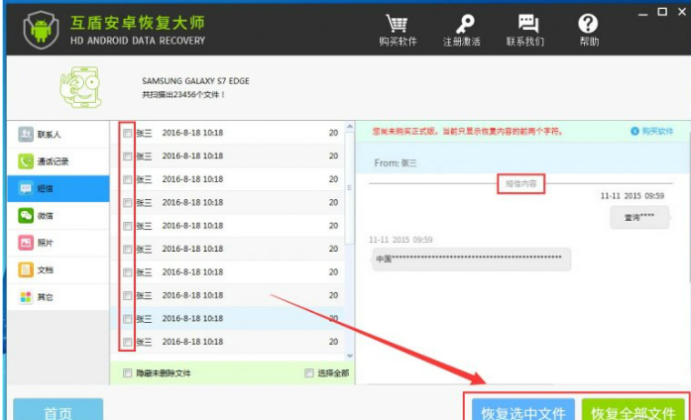Open the 文档 category tab
The image size is (691, 420).
coord(58,269)
